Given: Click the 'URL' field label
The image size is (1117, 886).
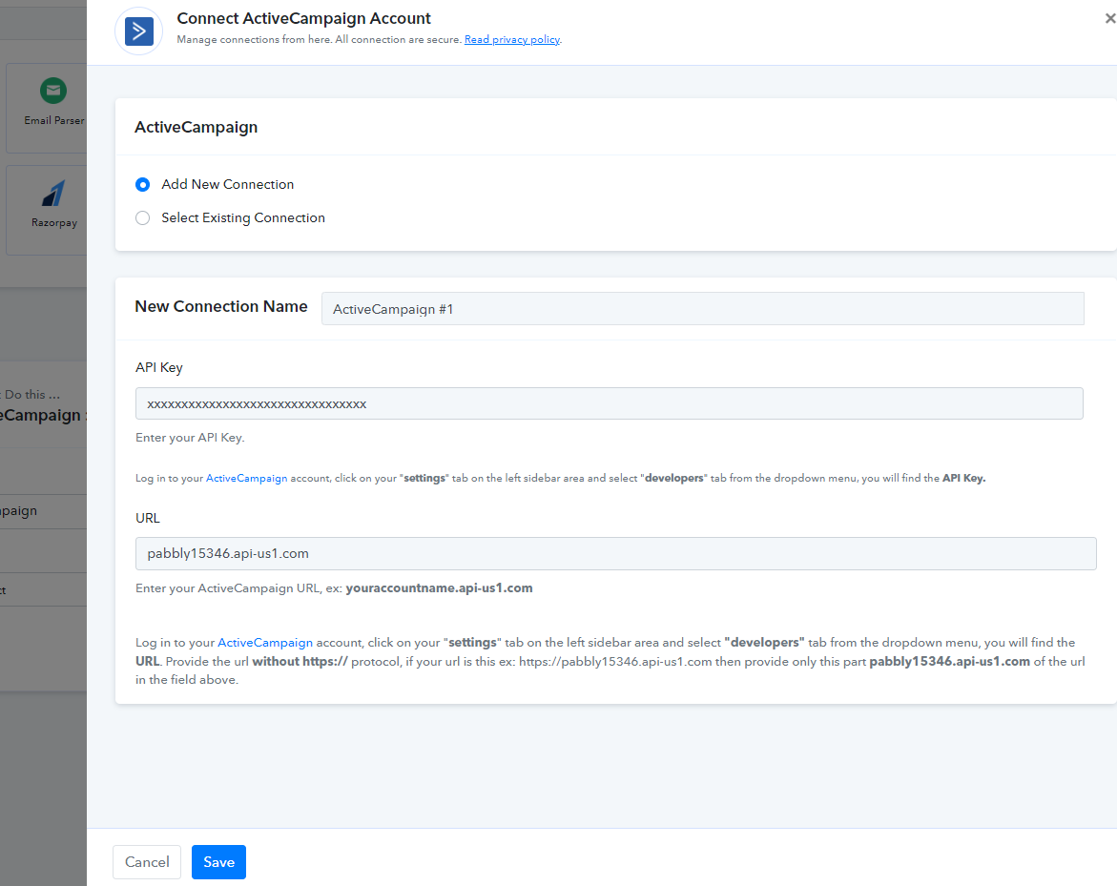Looking at the screenshot, I should coord(148,518).
